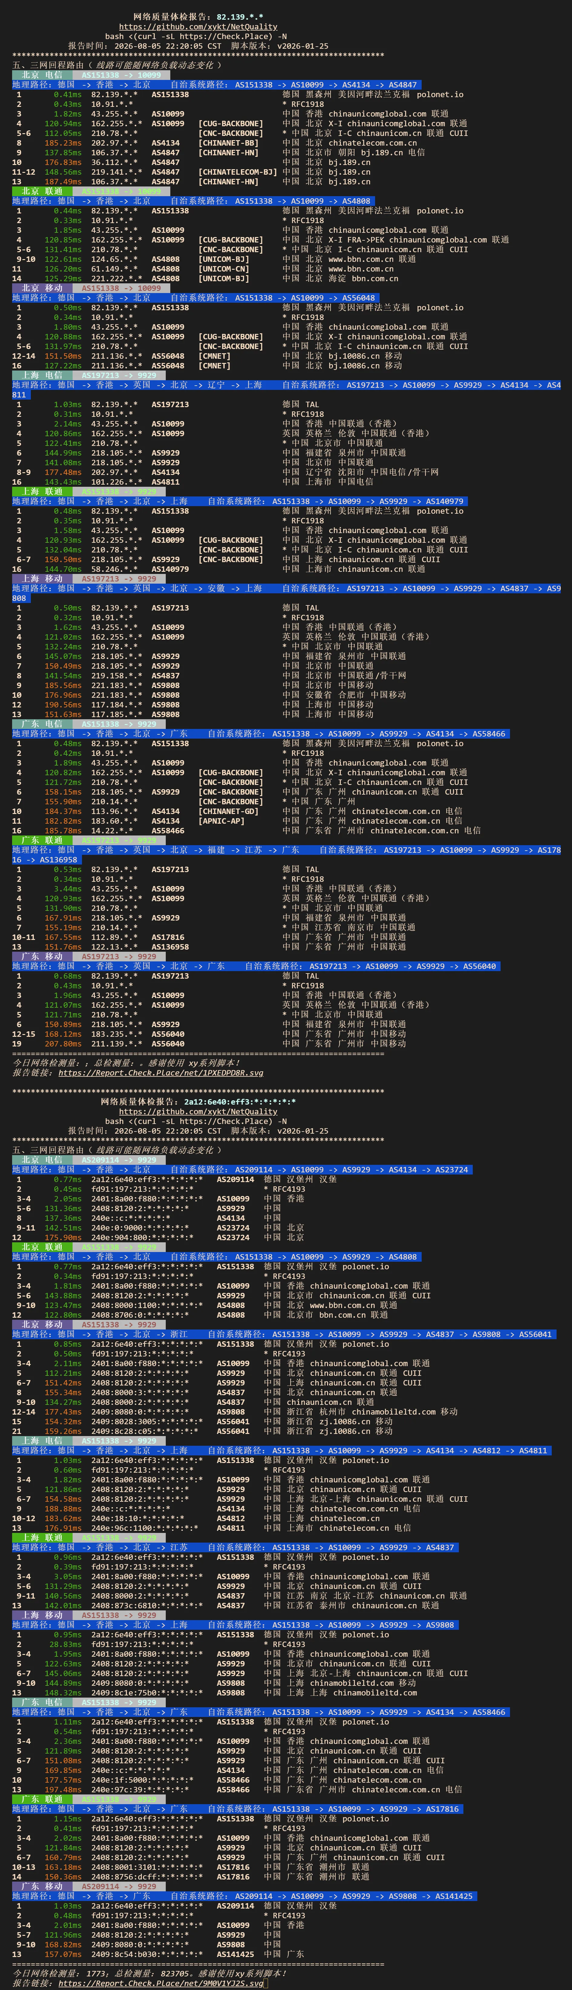Select the IPv6 prefix 2409:8028:3005
The height and width of the screenshot is (1990, 572).
coord(123,1422)
